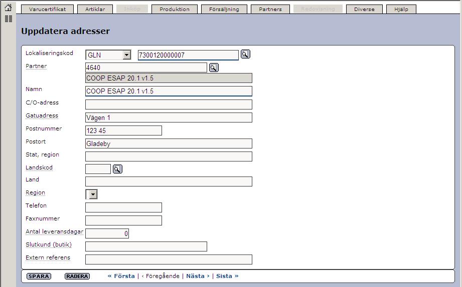Viewport: 462px width, 287px height.
Task: Click the disabled Redovisning menu
Action: (318, 9)
